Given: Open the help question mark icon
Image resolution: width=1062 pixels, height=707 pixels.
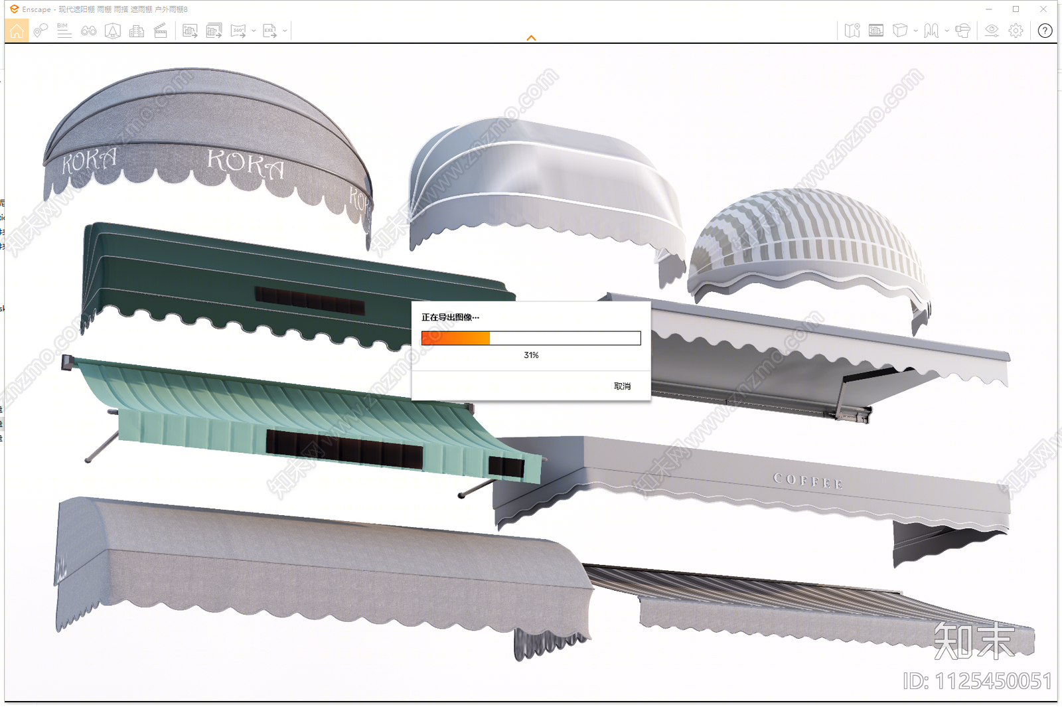Looking at the screenshot, I should coord(1045,31).
